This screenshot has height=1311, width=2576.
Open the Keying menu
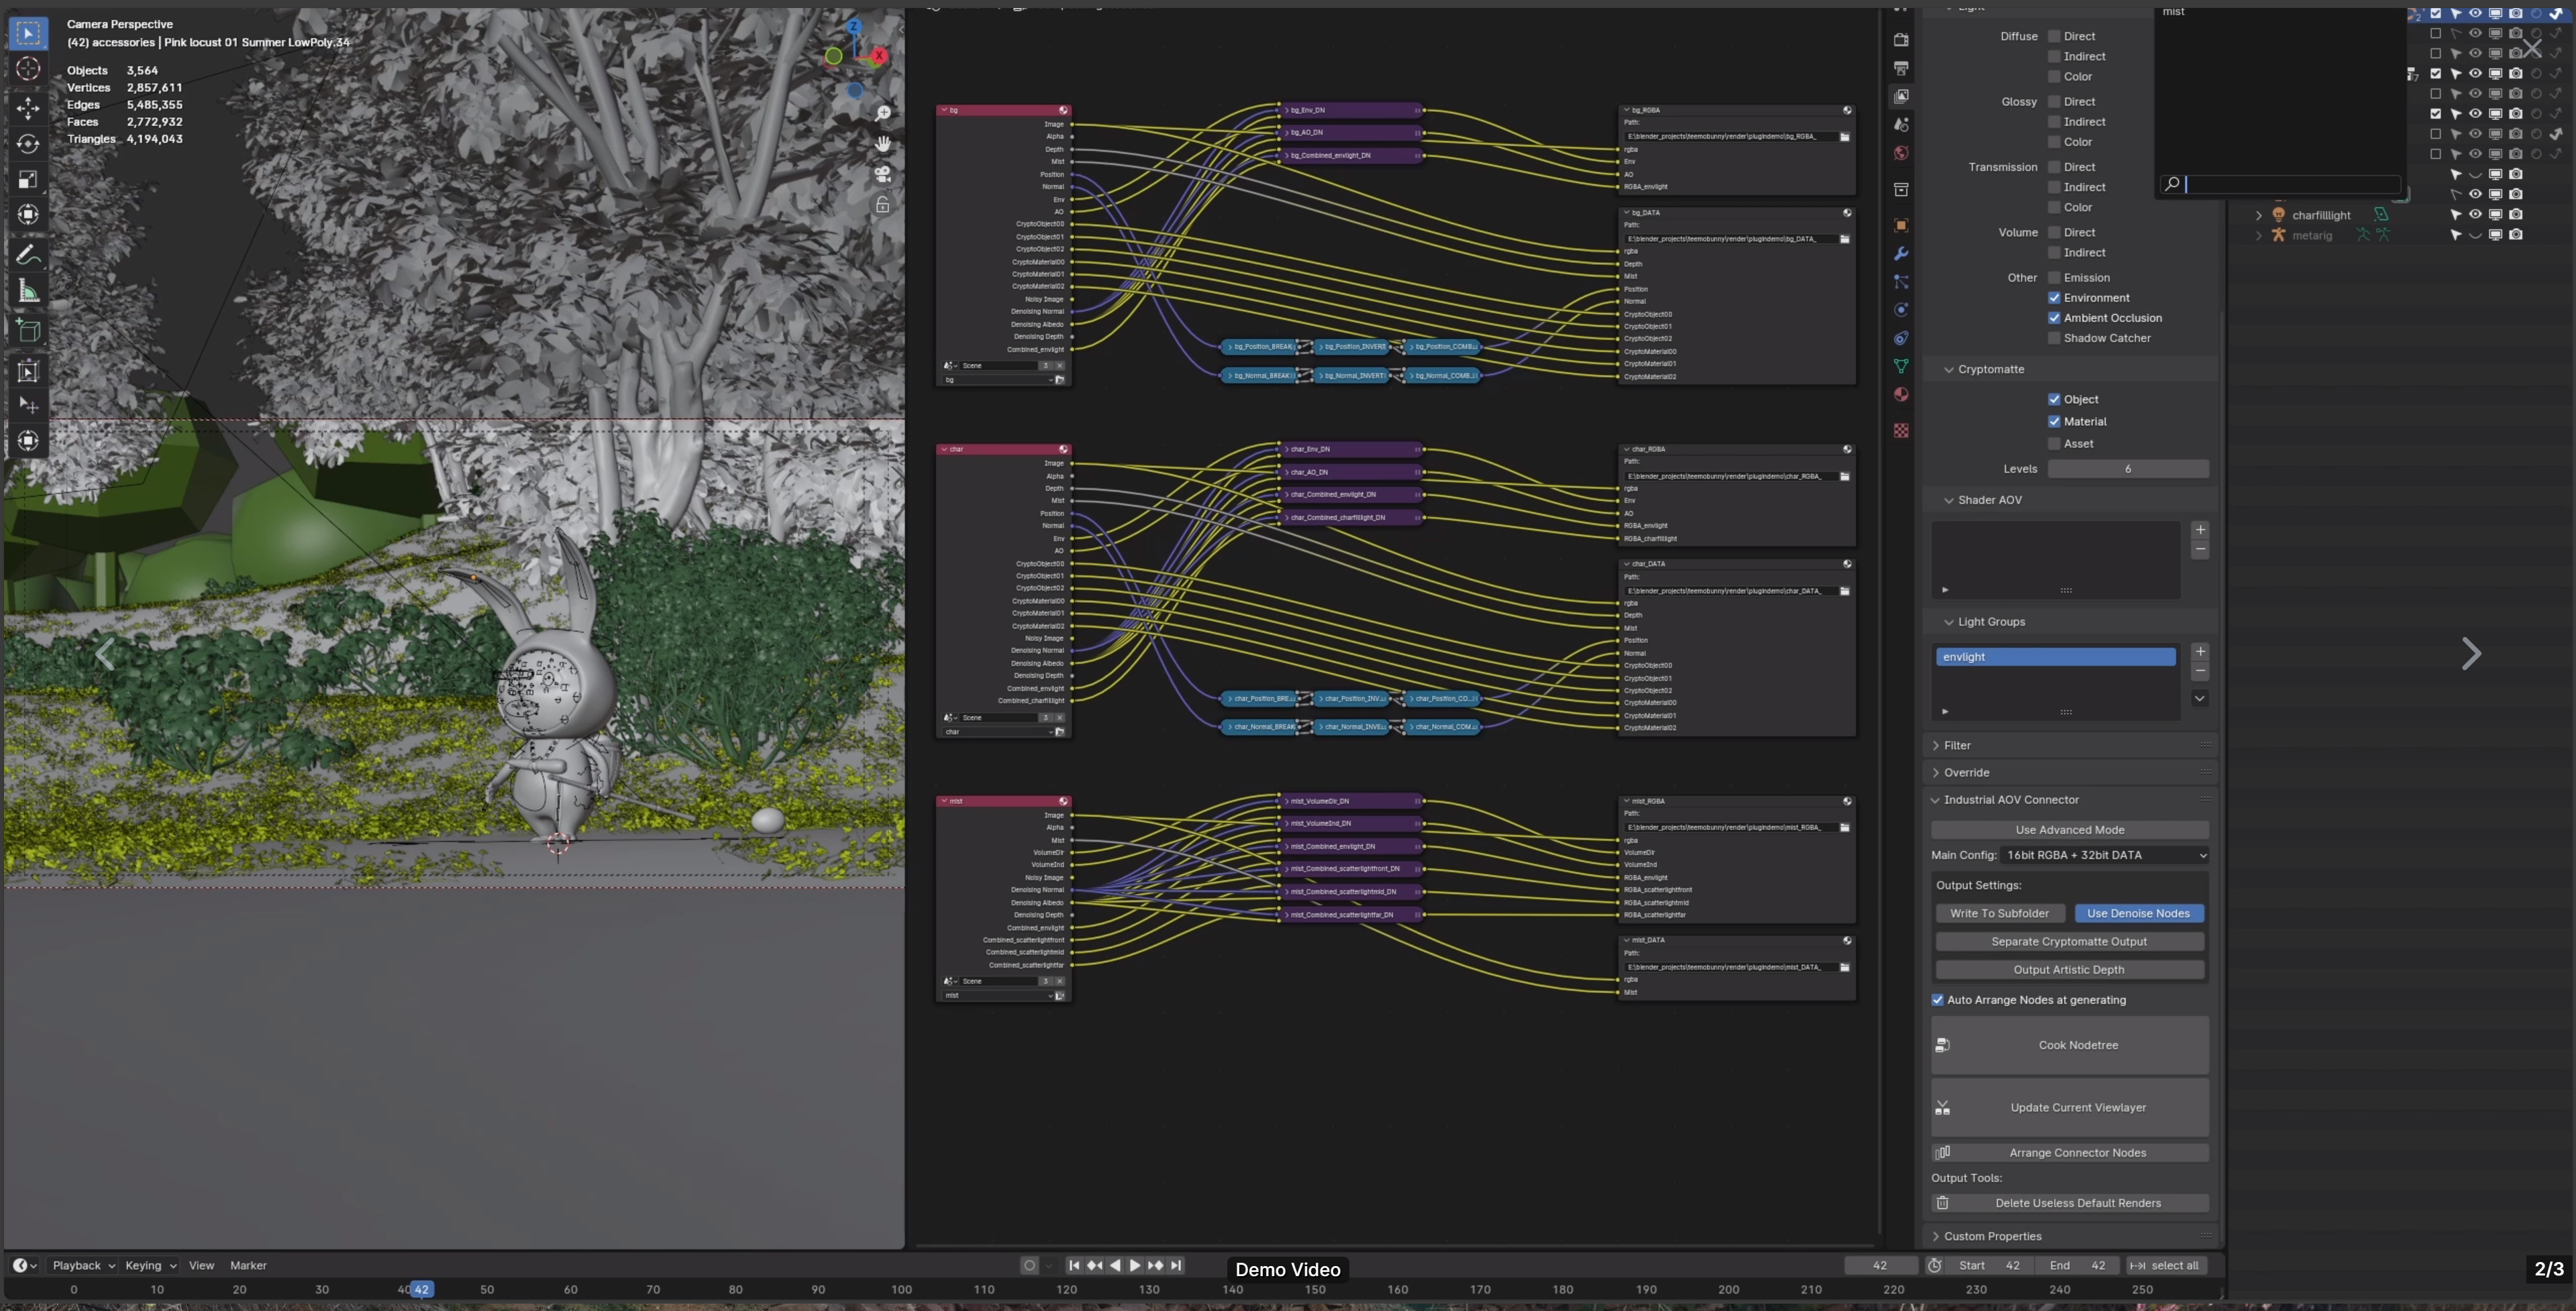(x=150, y=1265)
